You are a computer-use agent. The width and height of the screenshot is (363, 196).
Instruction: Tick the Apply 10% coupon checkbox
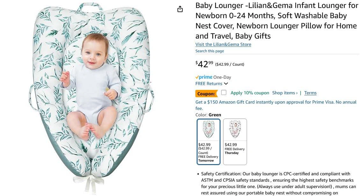point(224,92)
